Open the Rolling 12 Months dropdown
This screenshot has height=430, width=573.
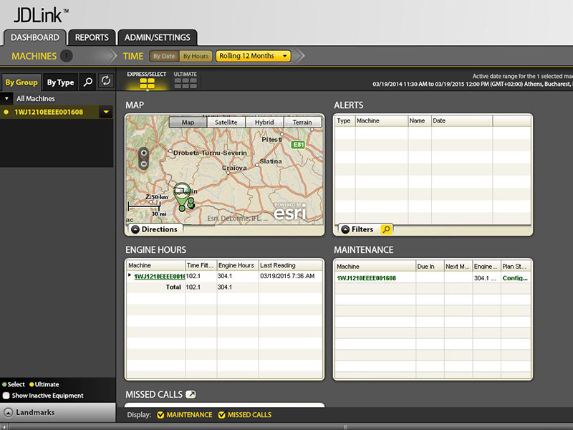[x=254, y=56]
